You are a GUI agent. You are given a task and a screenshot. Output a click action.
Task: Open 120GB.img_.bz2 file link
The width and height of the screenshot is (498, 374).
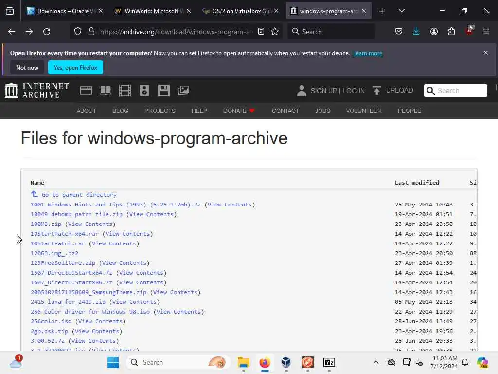pyautogui.click(x=54, y=253)
